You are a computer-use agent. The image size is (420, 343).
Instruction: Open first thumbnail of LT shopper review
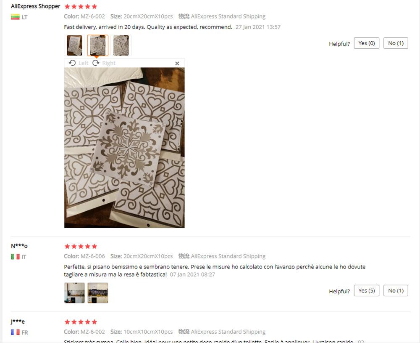pyautogui.click(x=74, y=45)
